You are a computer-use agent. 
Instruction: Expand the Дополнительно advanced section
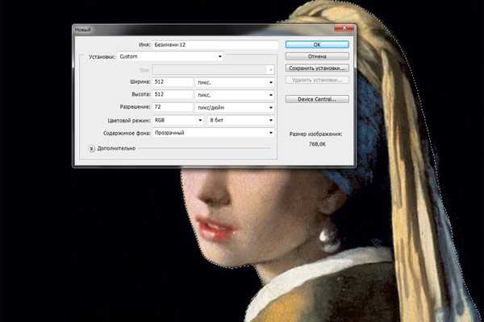point(92,148)
